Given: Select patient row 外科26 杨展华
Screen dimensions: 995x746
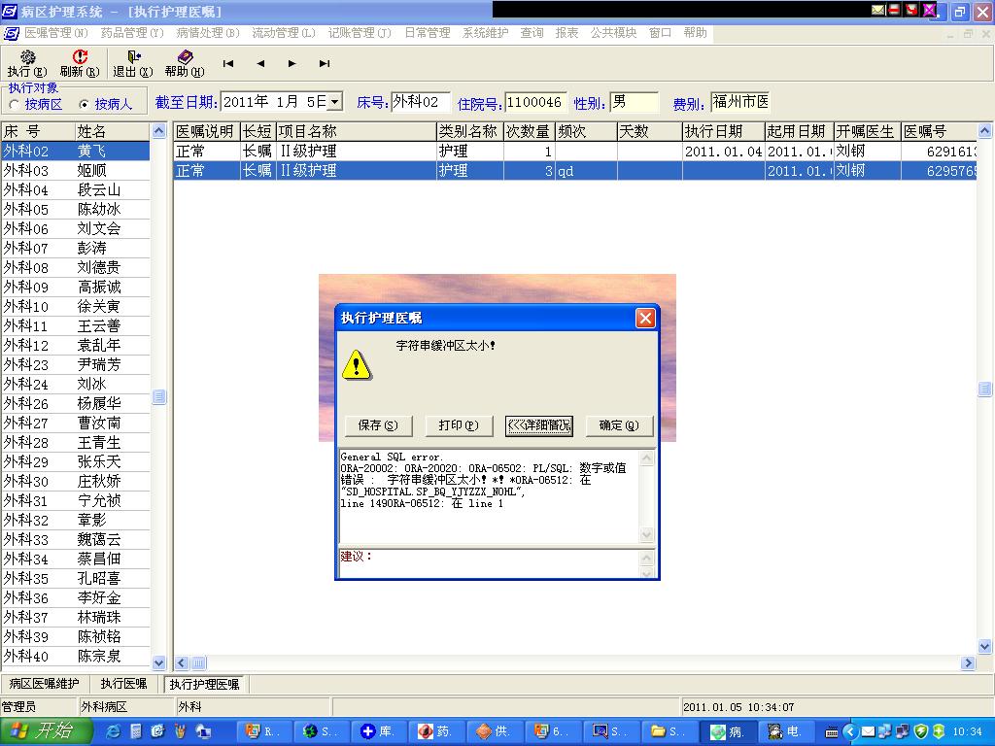Looking at the screenshot, I should [x=75, y=403].
